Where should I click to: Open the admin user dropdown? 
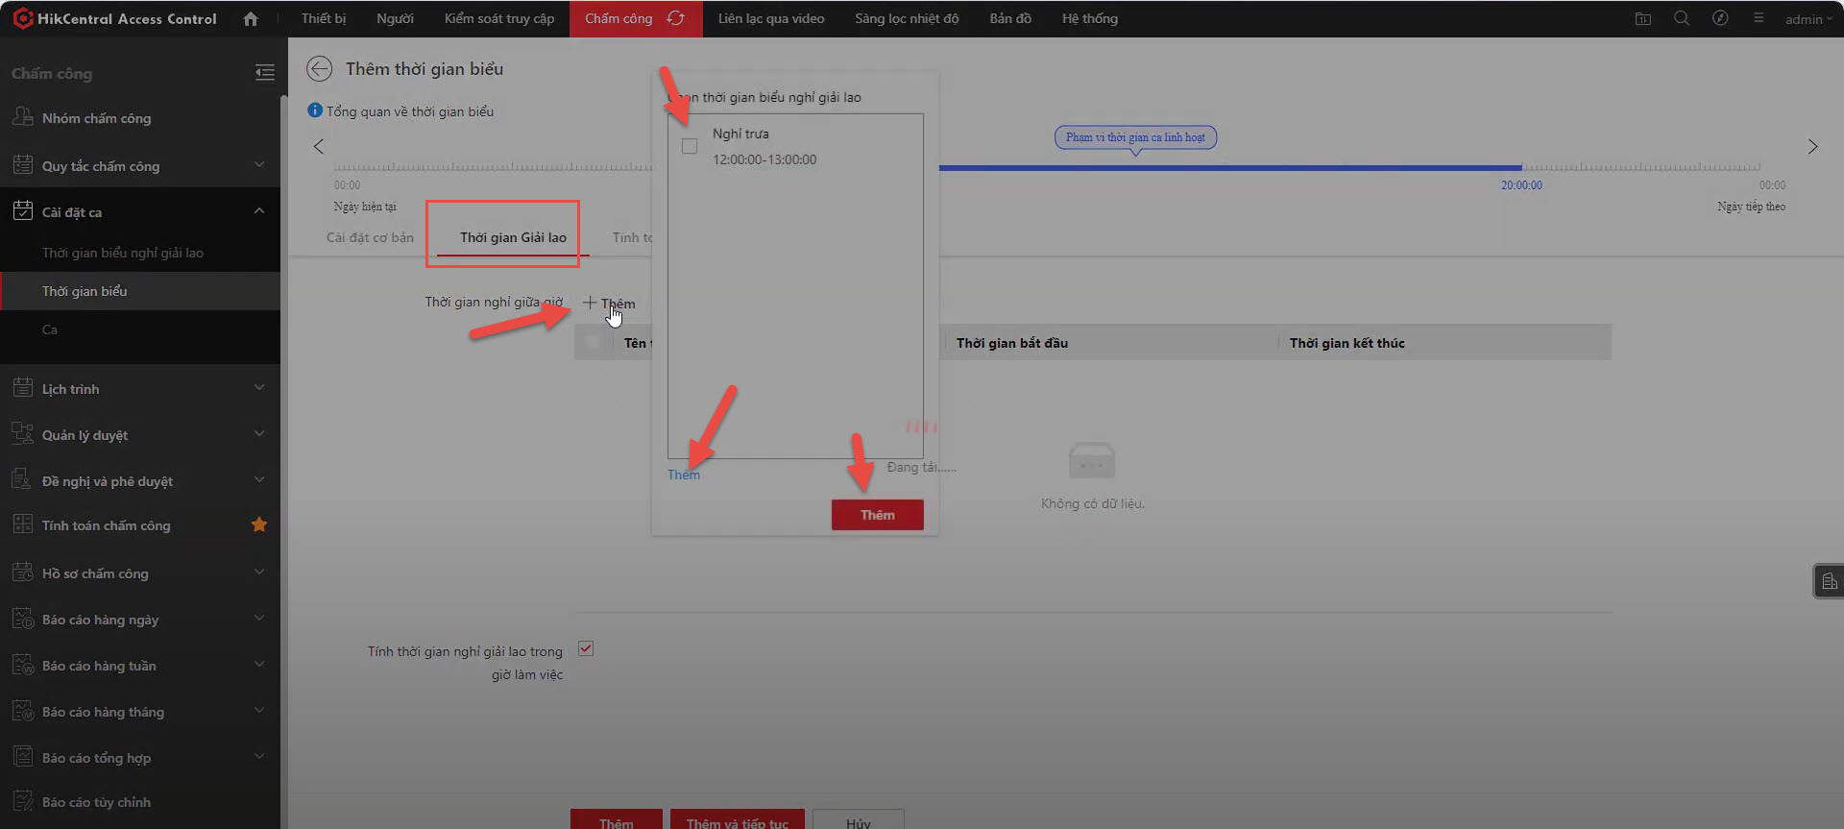tap(1808, 19)
